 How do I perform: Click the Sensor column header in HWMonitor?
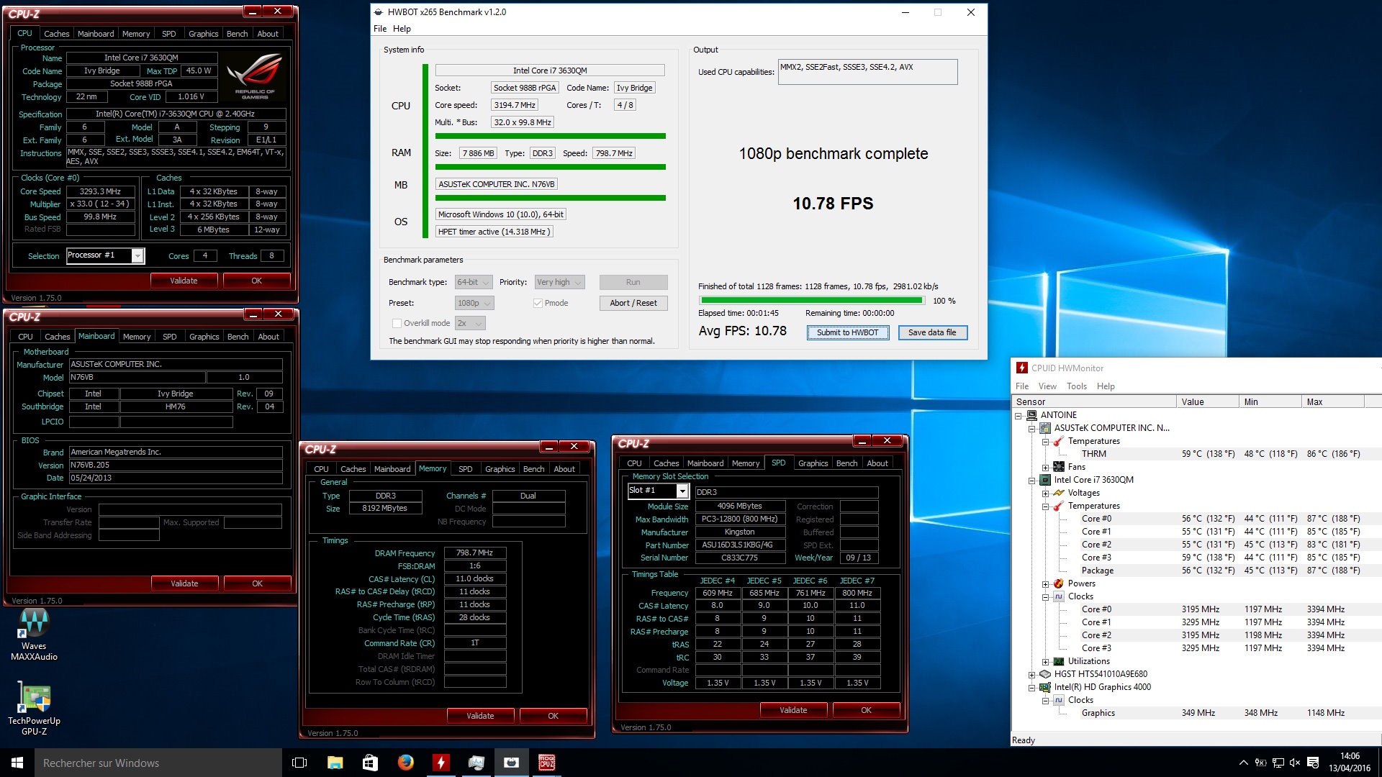point(1093,401)
